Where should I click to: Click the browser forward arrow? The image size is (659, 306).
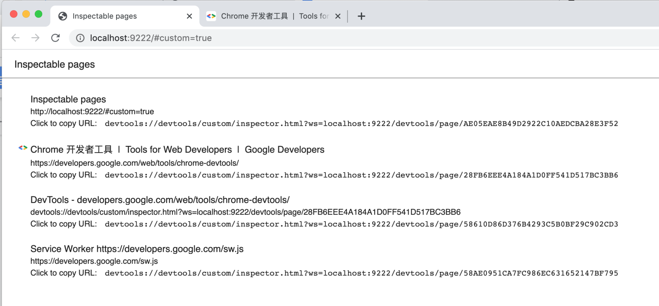(35, 38)
